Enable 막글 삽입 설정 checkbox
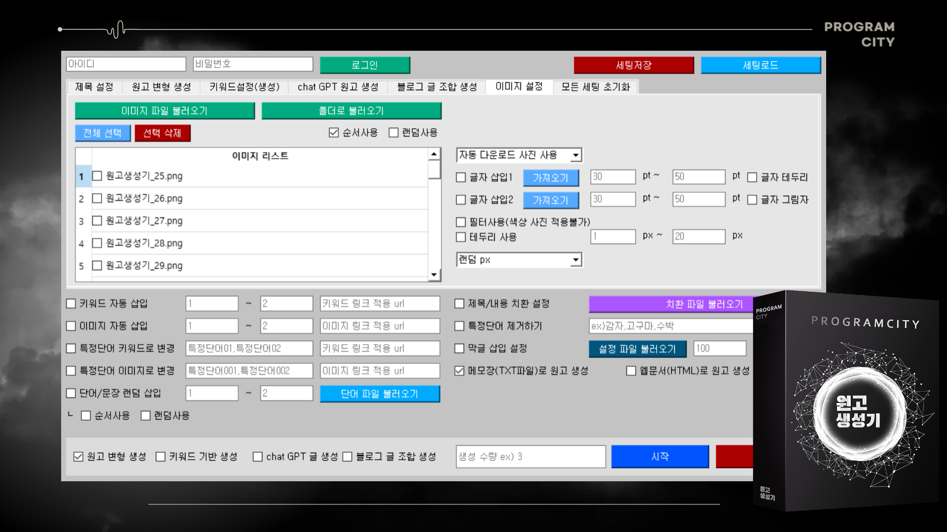Image resolution: width=947 pixels, height=532 pixels. click(459, 348)
